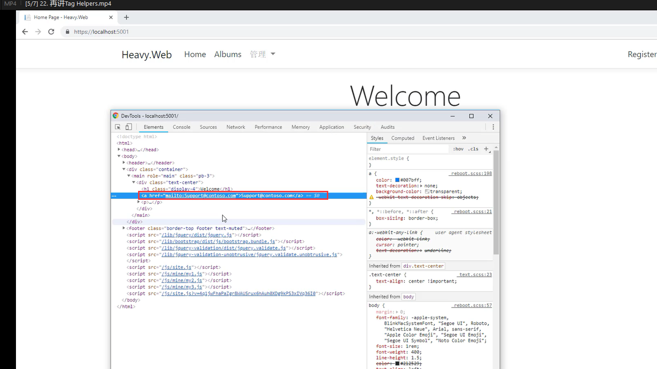
Task: Click the lock icon in address bar
Action: click(x=68, y=32)
